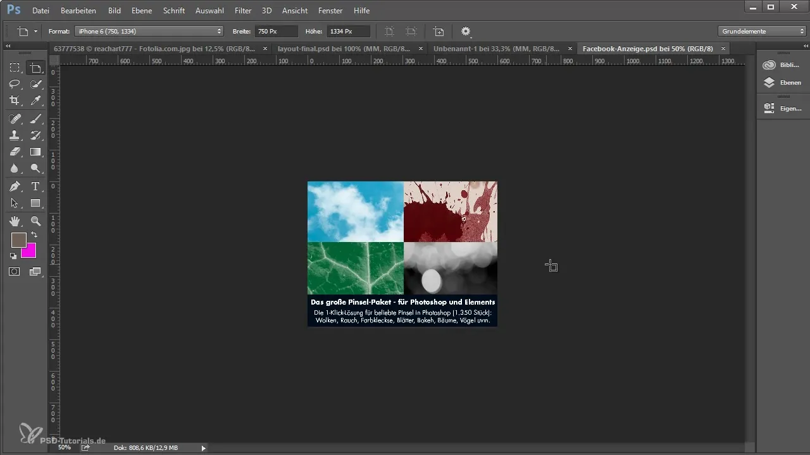Select the Dodge tool

coord(36,168)
